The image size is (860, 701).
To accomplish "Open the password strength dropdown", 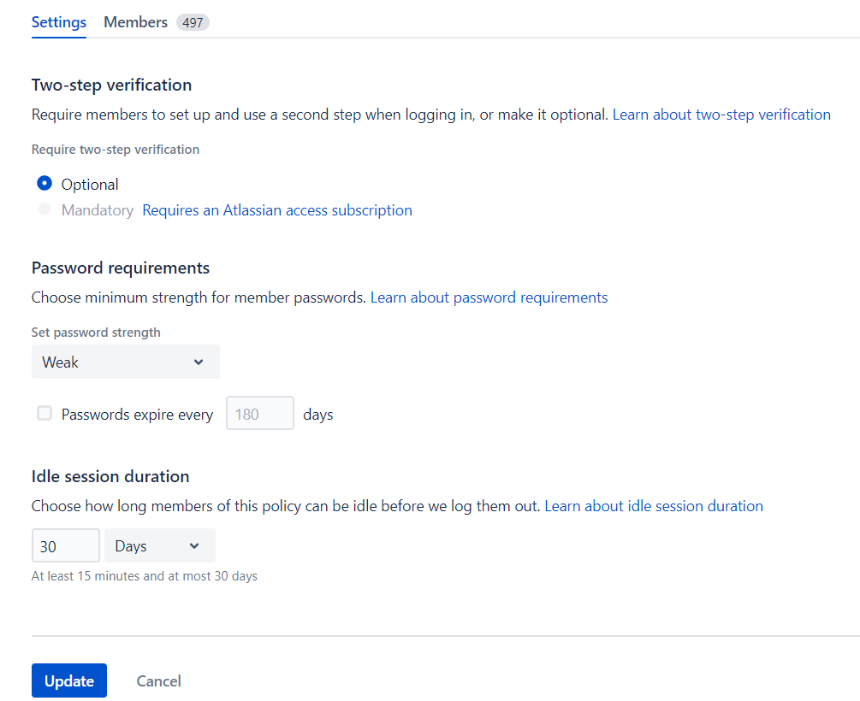I will [x=125, y=362].
